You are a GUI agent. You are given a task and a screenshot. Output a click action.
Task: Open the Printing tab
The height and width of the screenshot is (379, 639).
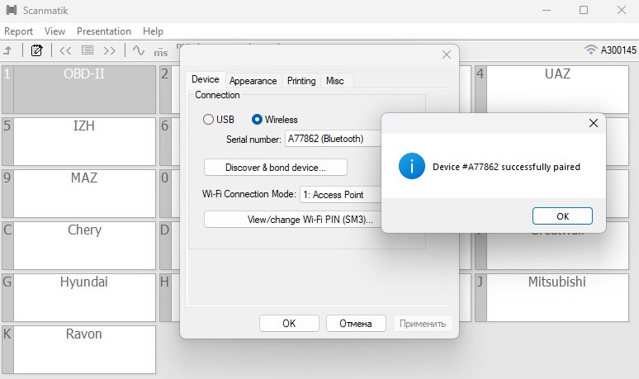pyautogui.click(x=301, y=81)
